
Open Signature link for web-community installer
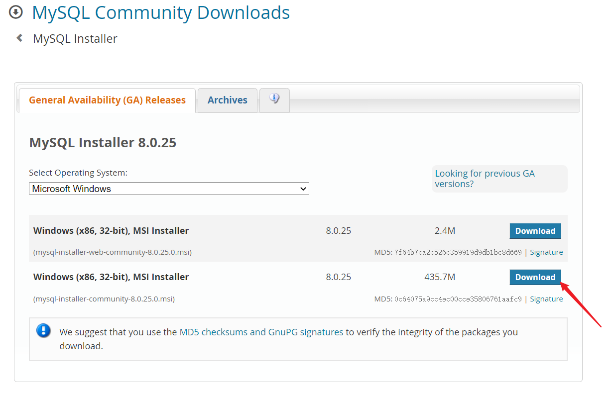[546, 252]
